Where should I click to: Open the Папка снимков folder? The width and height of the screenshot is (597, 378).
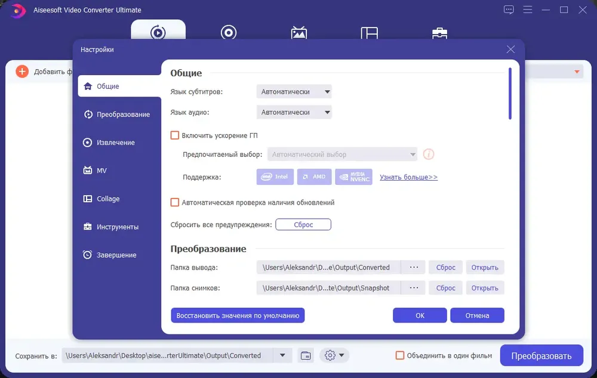485,288
